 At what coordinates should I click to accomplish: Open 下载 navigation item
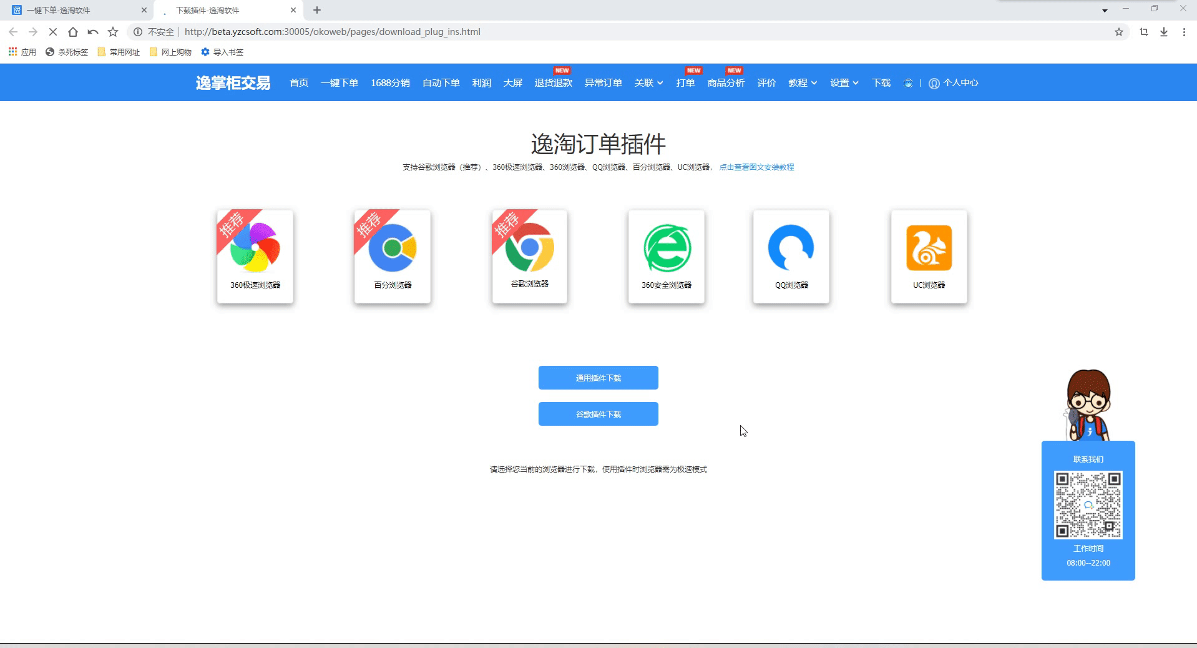[881, 83]
